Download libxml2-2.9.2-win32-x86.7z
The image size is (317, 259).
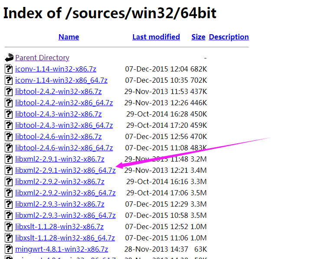pos(60,182)
